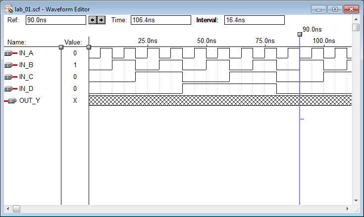Maximize the Waveform Editor window
Screen dimensions: 364x217
click(x=335, y=9)
